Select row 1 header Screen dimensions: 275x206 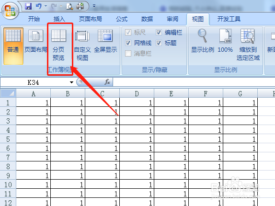8,103
